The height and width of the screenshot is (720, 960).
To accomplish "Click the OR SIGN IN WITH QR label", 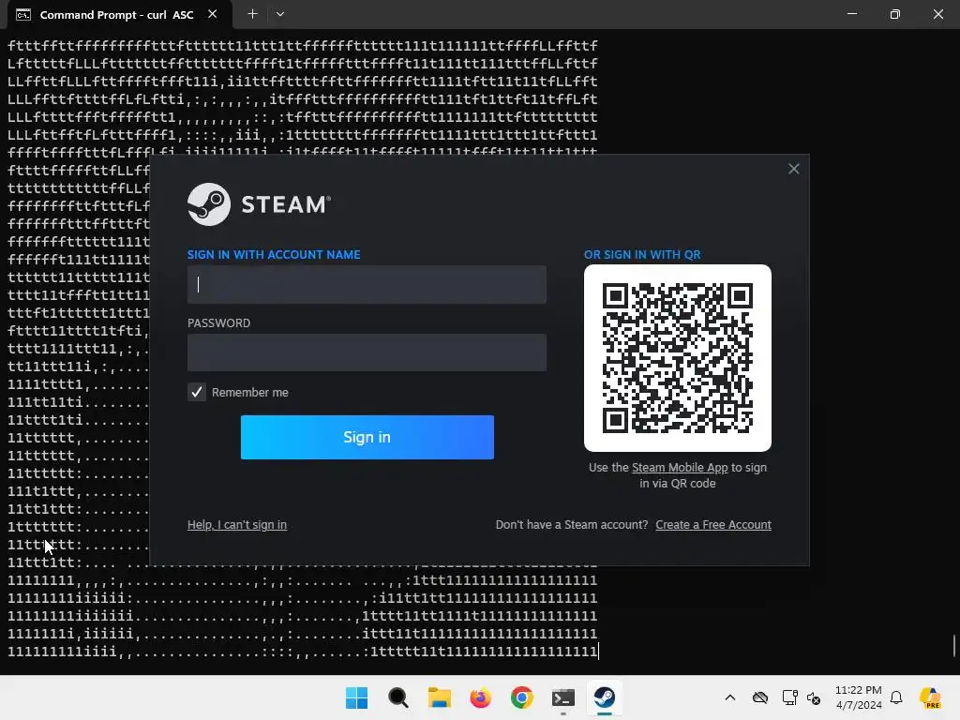I will [642, 255].
